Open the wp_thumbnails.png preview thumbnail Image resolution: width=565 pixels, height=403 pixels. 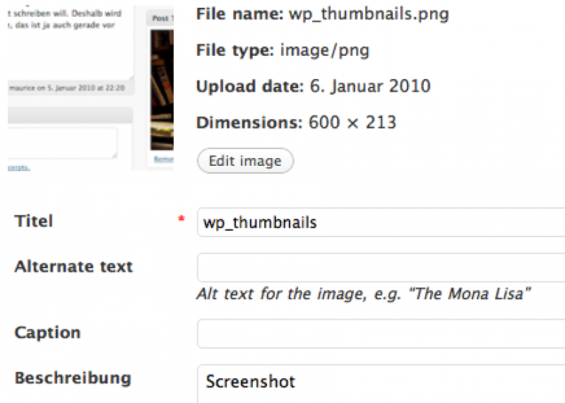(90, 88)
